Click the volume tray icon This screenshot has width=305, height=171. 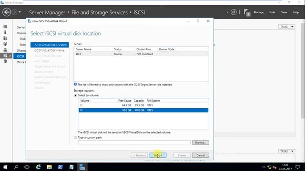pyautogui.click(x=274, y=167)
